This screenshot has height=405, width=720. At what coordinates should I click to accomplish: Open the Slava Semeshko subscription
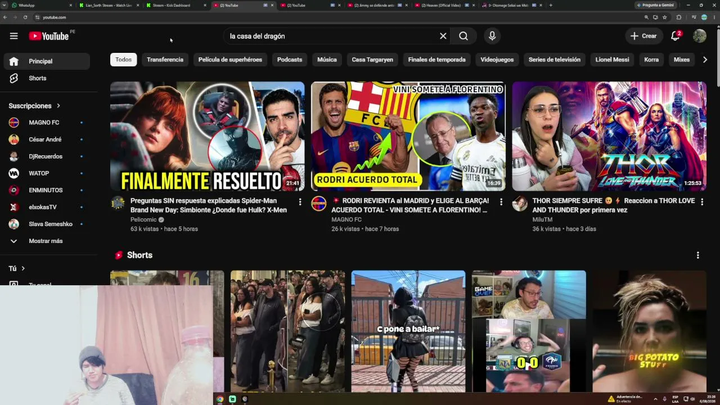click(47, 224)
